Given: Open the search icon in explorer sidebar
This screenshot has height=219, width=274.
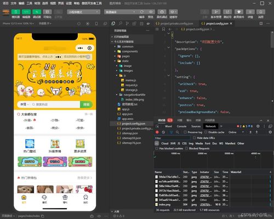Looking at the screenshot, I should [121, 24].
